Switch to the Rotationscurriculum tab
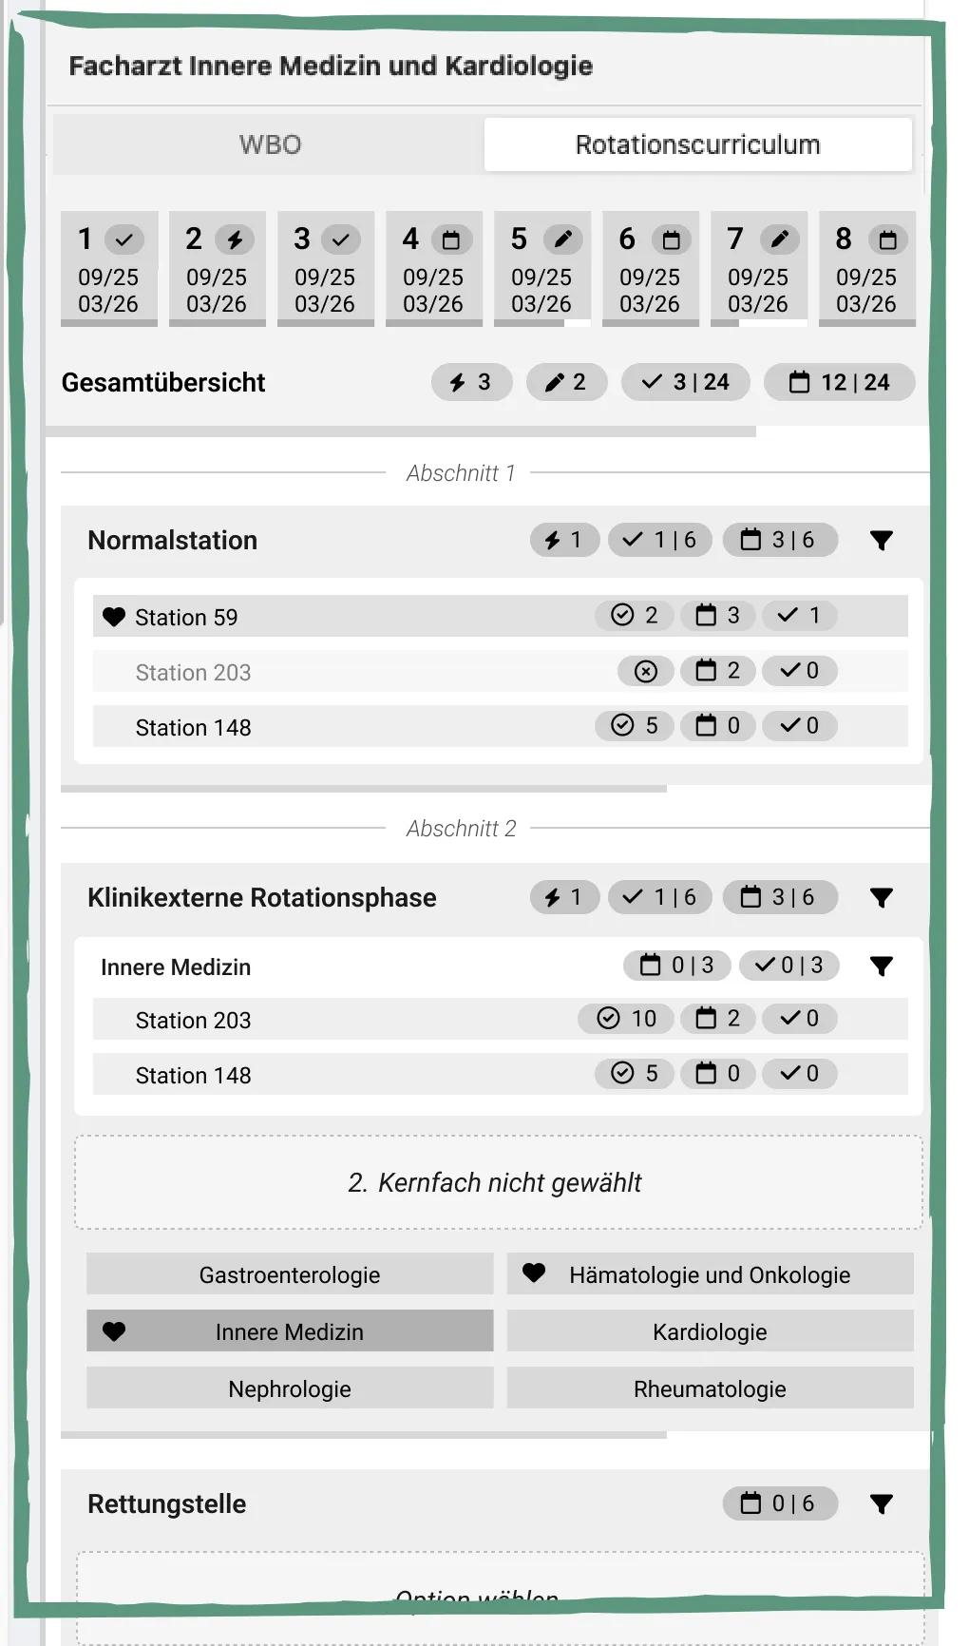Viewport: 969px width, 1646px height. [x=697, y=144]
